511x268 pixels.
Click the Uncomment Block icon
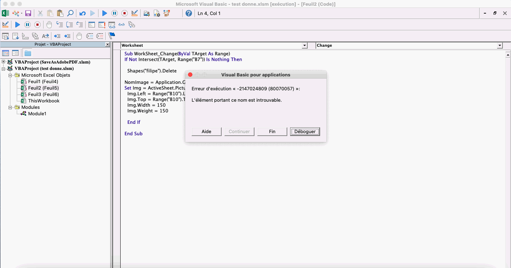100,36
